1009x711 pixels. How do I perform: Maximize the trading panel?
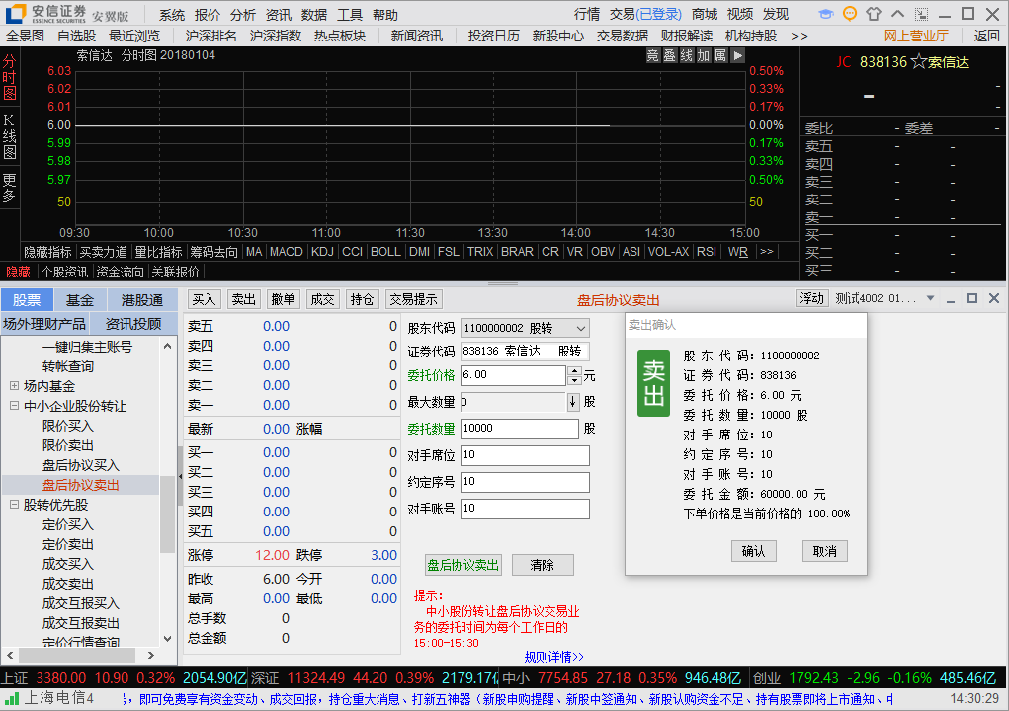(972, 298)
